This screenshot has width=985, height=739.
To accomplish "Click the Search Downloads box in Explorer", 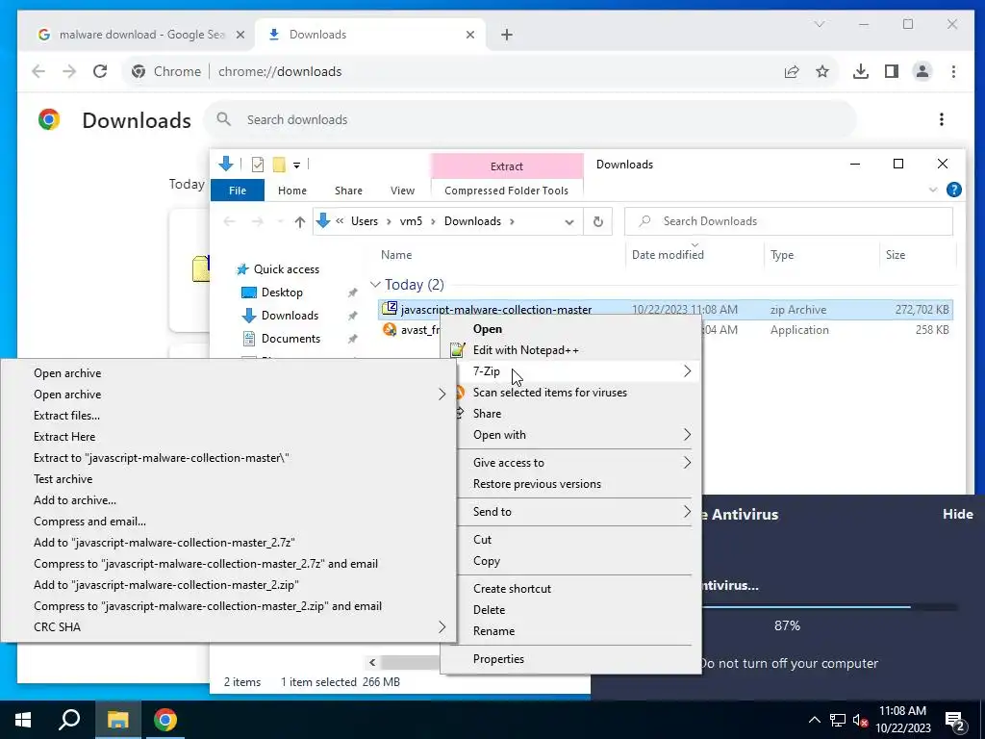I will [789, 221].
